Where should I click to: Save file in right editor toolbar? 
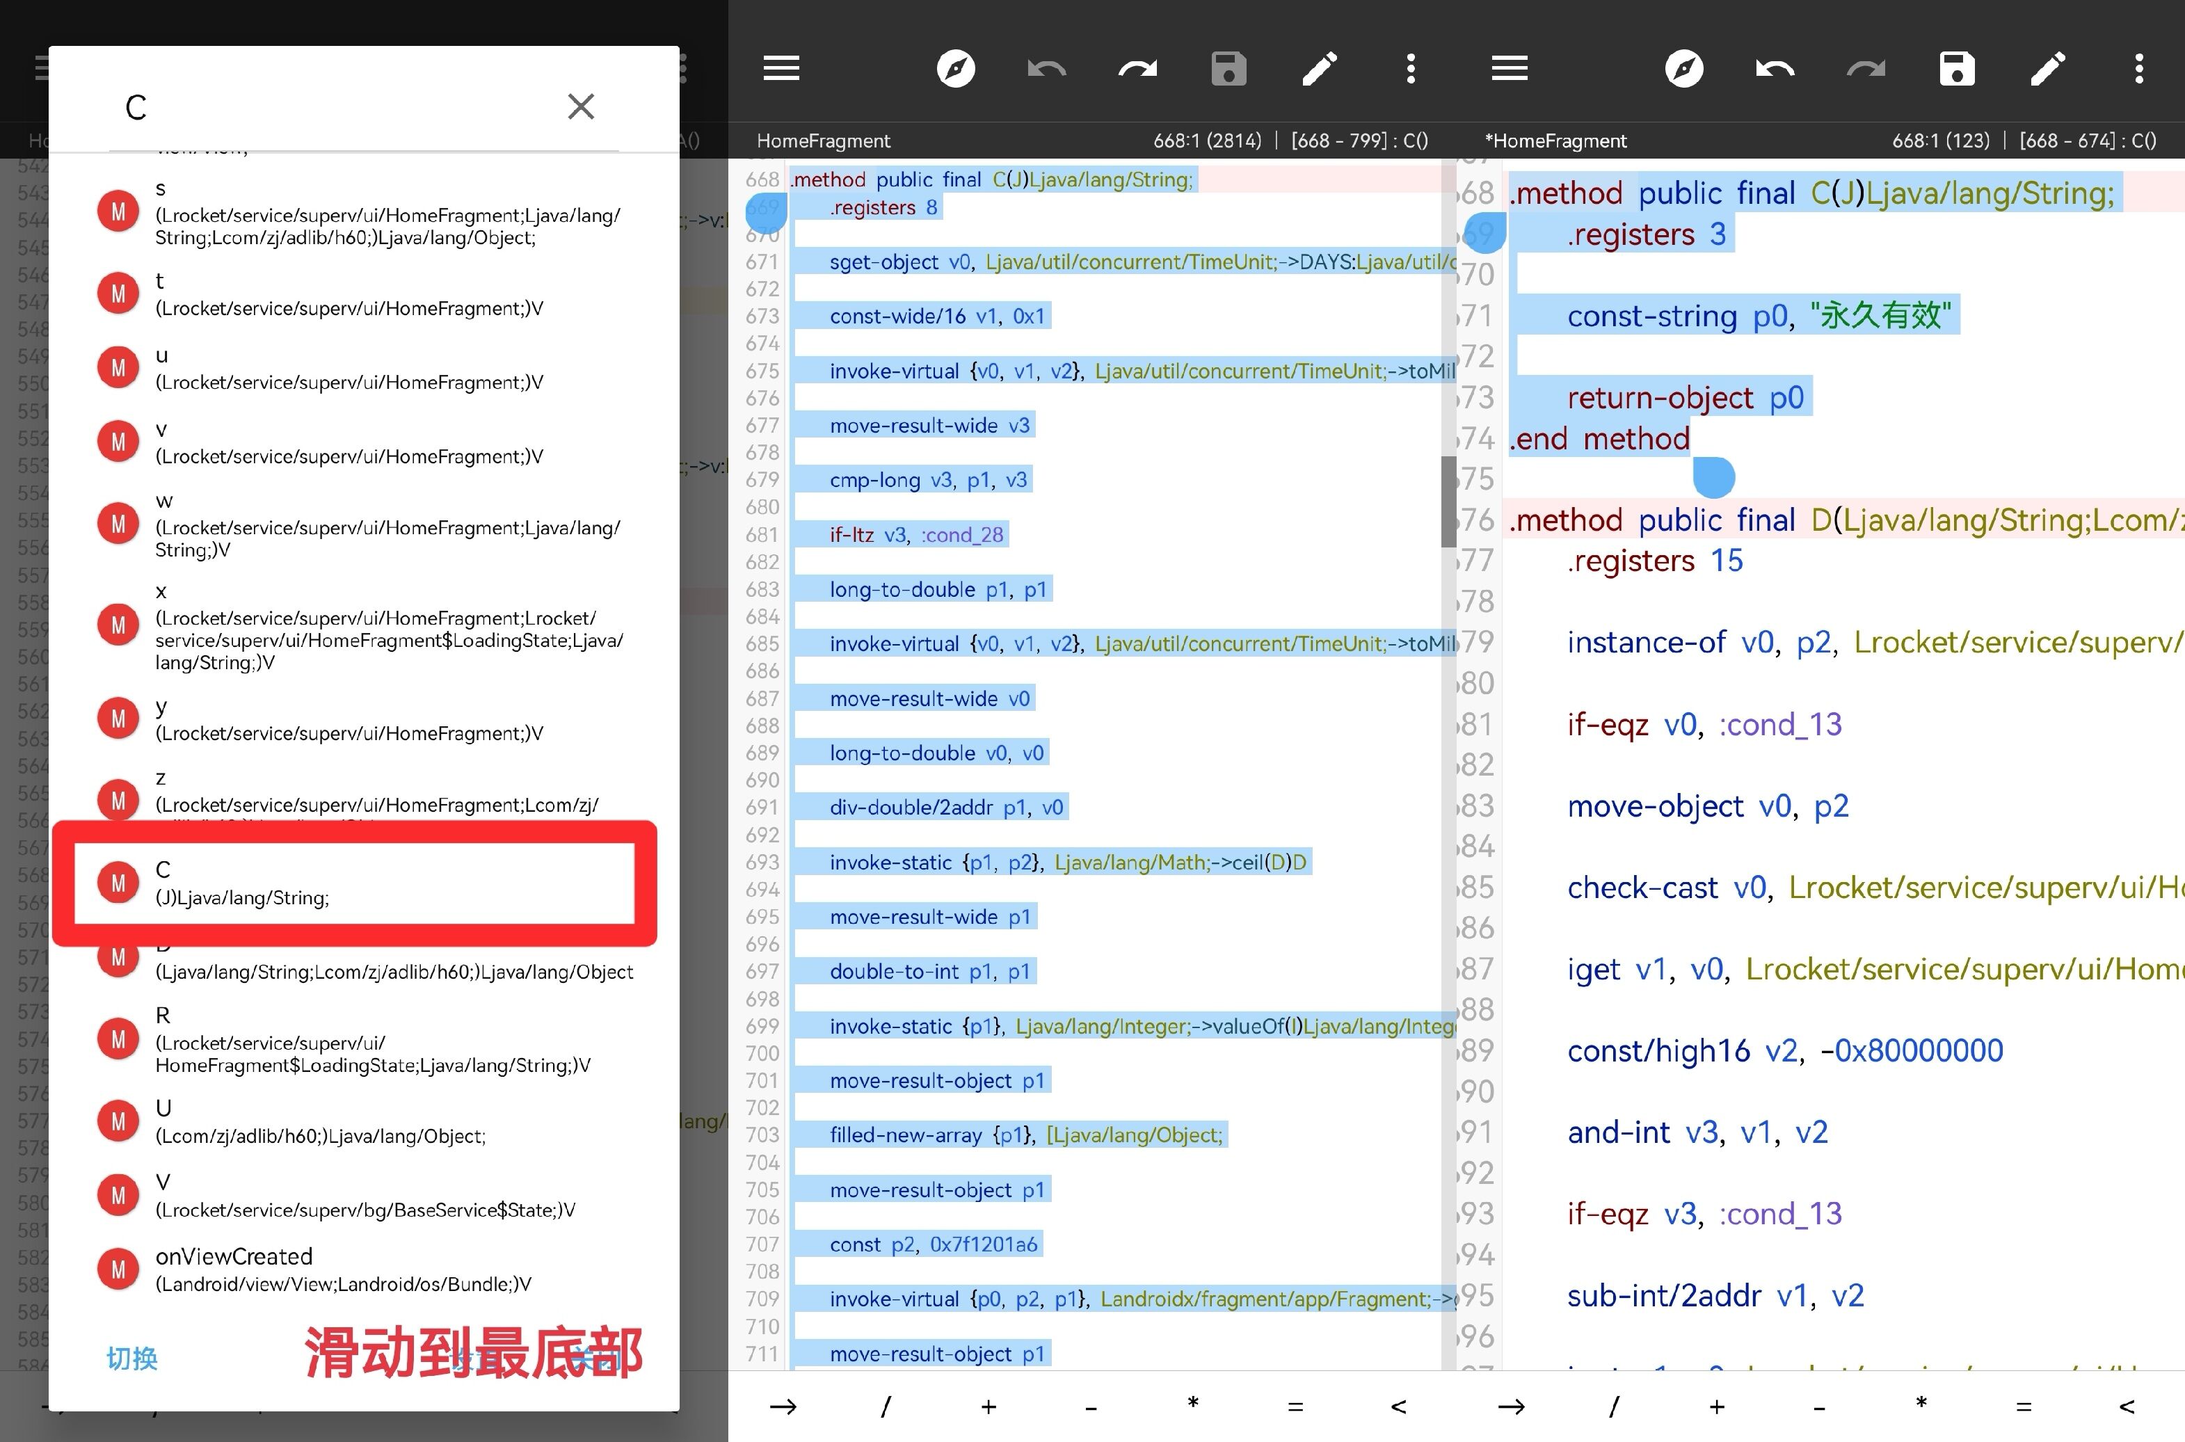(1957, 68)
